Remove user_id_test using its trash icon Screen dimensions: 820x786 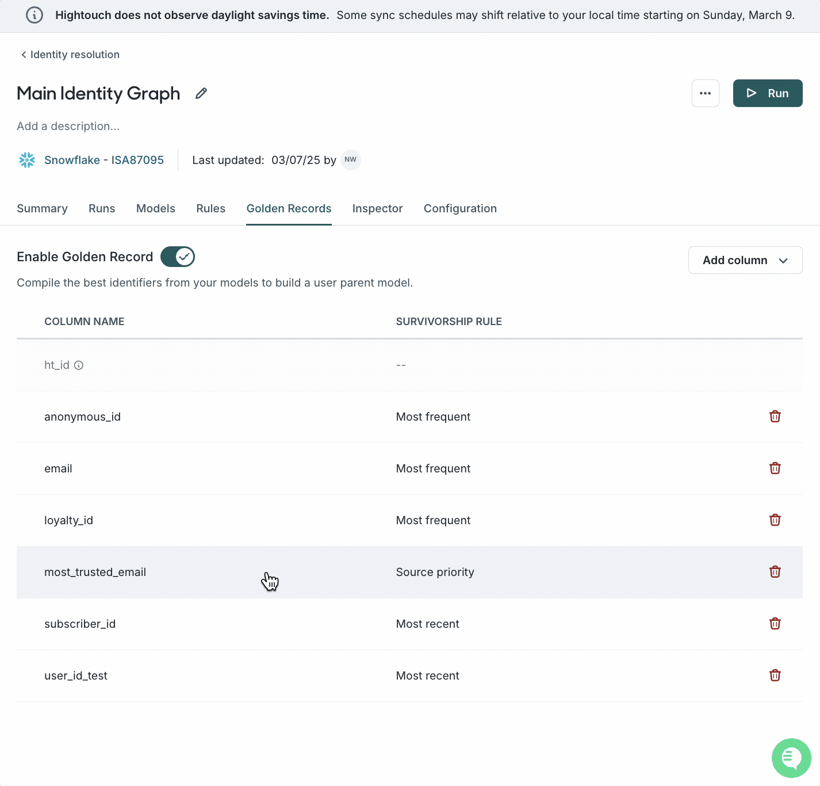[775, 676]
